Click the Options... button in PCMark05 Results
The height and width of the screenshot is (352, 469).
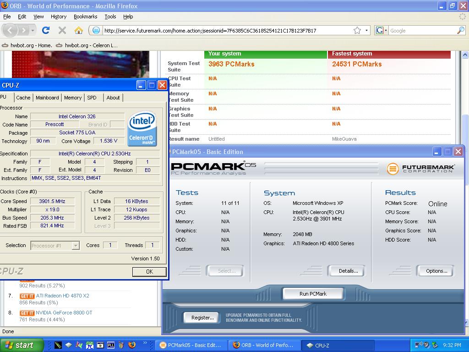(435, 271)
